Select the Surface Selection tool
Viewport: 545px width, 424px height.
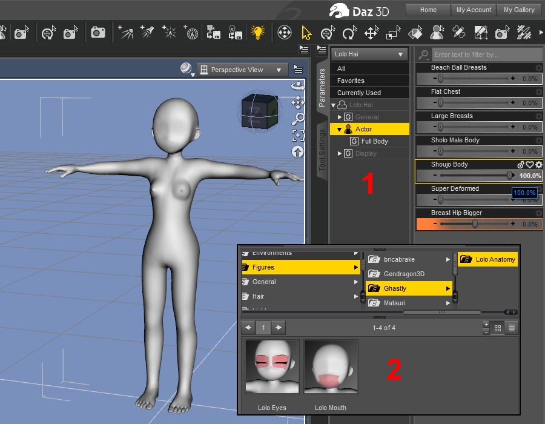(x=415, y=33)
